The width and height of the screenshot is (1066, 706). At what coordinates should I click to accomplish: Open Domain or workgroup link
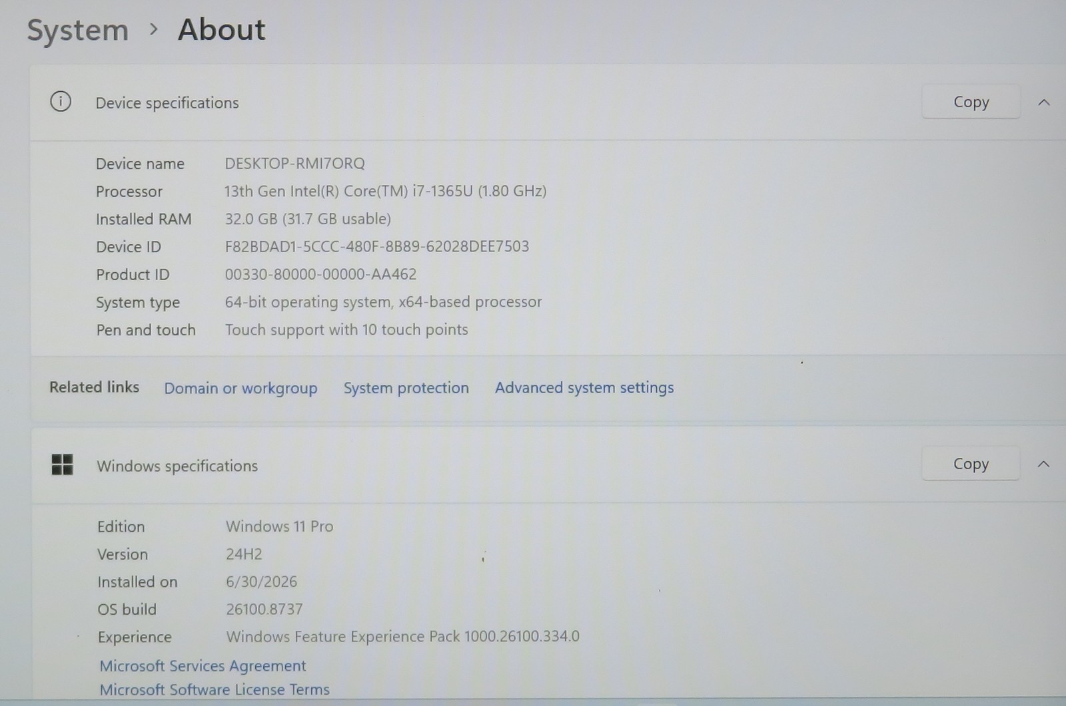click(241, 389)
